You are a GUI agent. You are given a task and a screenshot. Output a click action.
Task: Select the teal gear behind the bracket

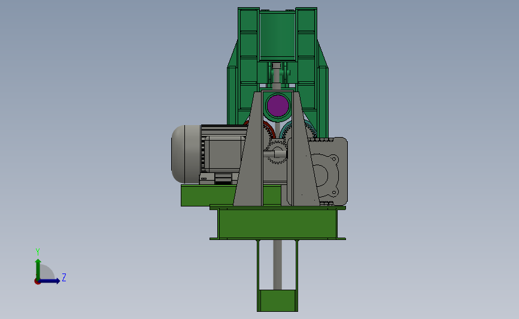(298, 129)
